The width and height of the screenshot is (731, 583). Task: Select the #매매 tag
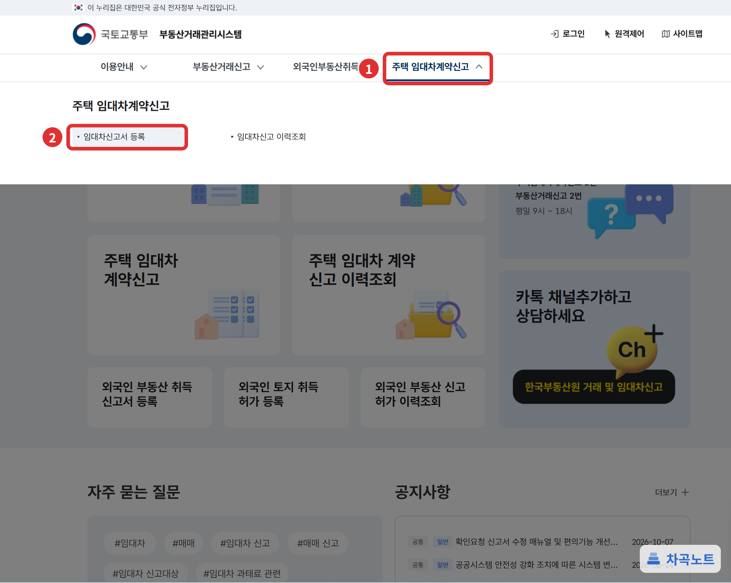point(184,543)
